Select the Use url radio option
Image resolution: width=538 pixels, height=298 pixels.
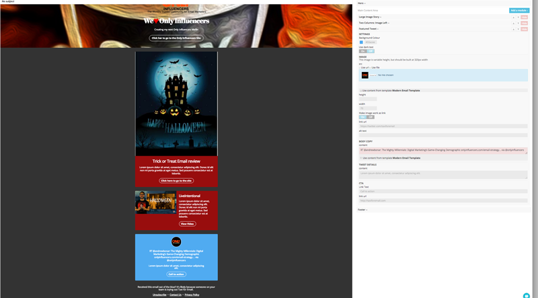click(x=360, y=68)
